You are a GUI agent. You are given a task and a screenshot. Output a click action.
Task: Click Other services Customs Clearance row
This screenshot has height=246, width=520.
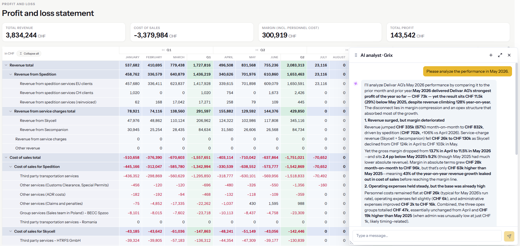click(x=64, y=185)
